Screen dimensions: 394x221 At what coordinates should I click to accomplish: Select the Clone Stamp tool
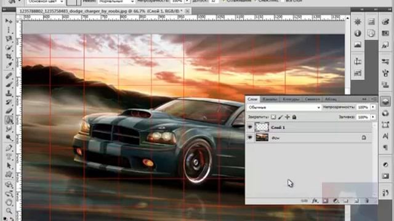[x=9, y=93]
